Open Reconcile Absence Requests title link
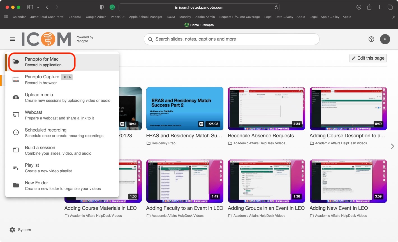This screenshot has height=242, width=398. click(261, 136)
